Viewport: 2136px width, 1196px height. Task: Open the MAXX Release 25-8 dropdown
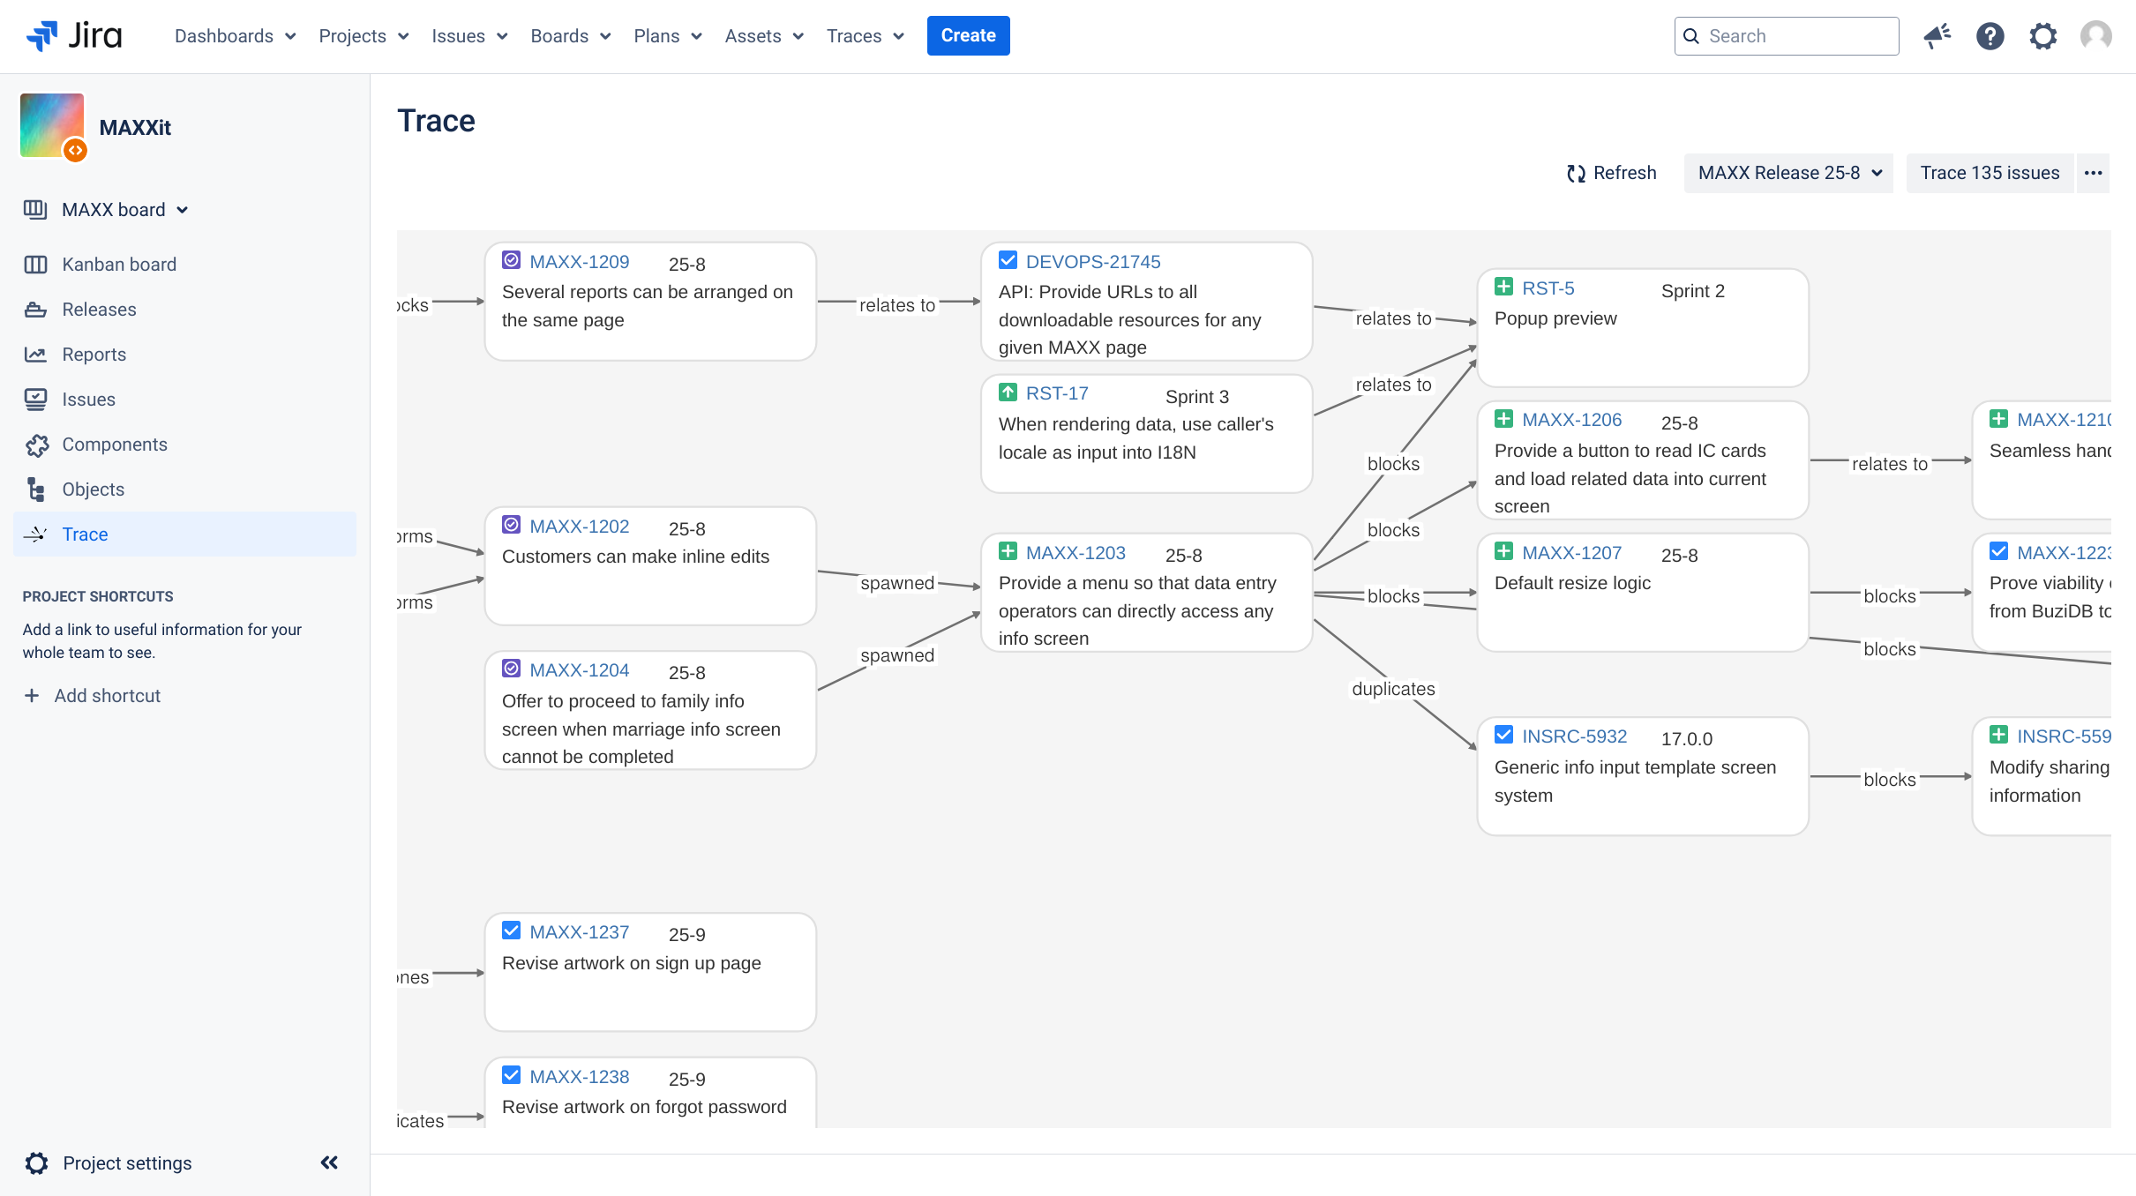[x=1788, y=173]
